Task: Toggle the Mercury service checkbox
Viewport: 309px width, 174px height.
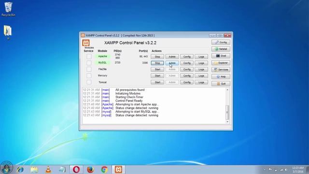Action: point(89,75)
